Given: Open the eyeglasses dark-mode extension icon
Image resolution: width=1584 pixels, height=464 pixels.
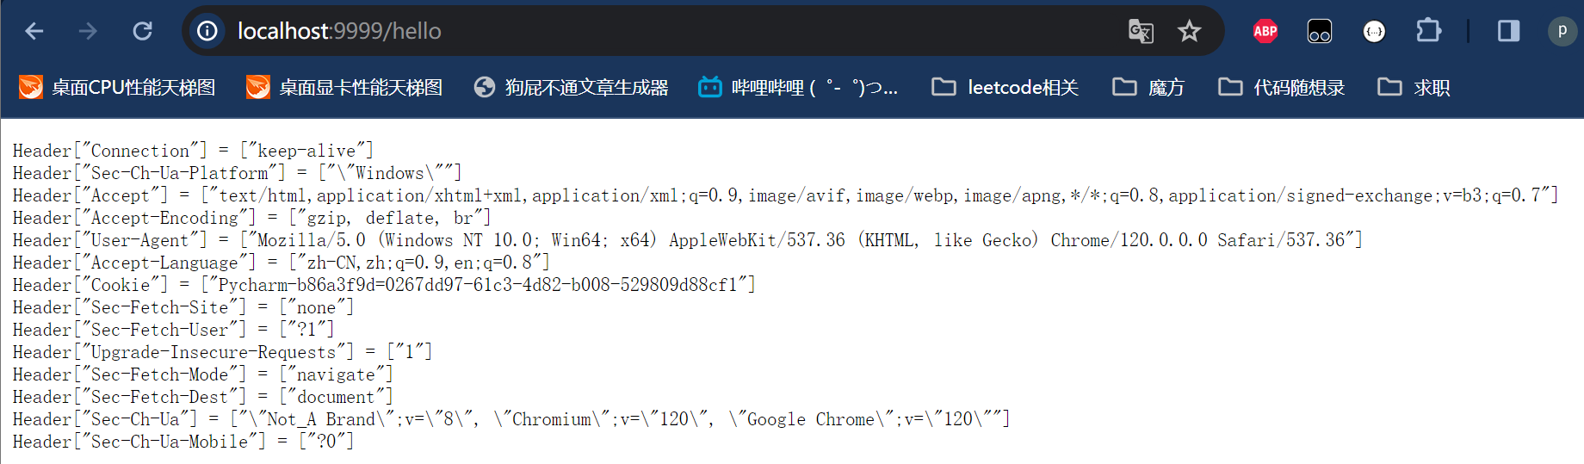Looking at the screenshot, I should click(x=1320, y=32).
